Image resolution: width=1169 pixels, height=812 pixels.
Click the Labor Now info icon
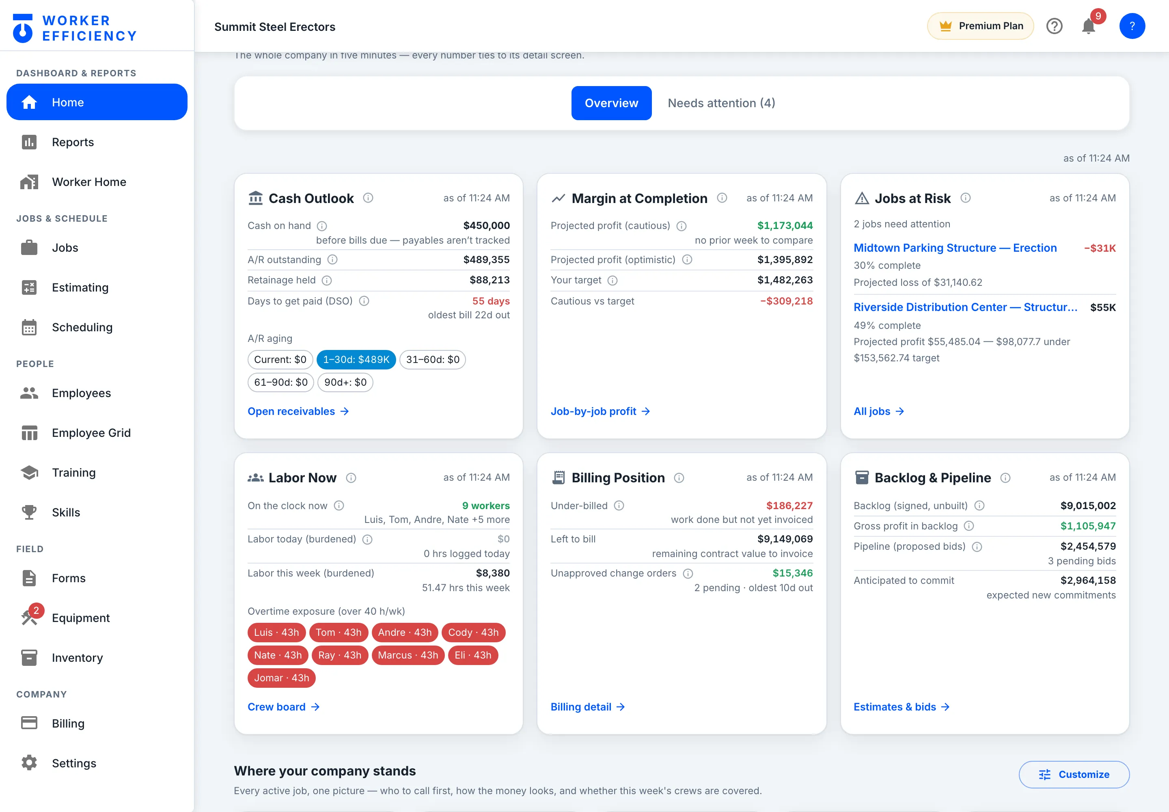[x=351, y=478]
